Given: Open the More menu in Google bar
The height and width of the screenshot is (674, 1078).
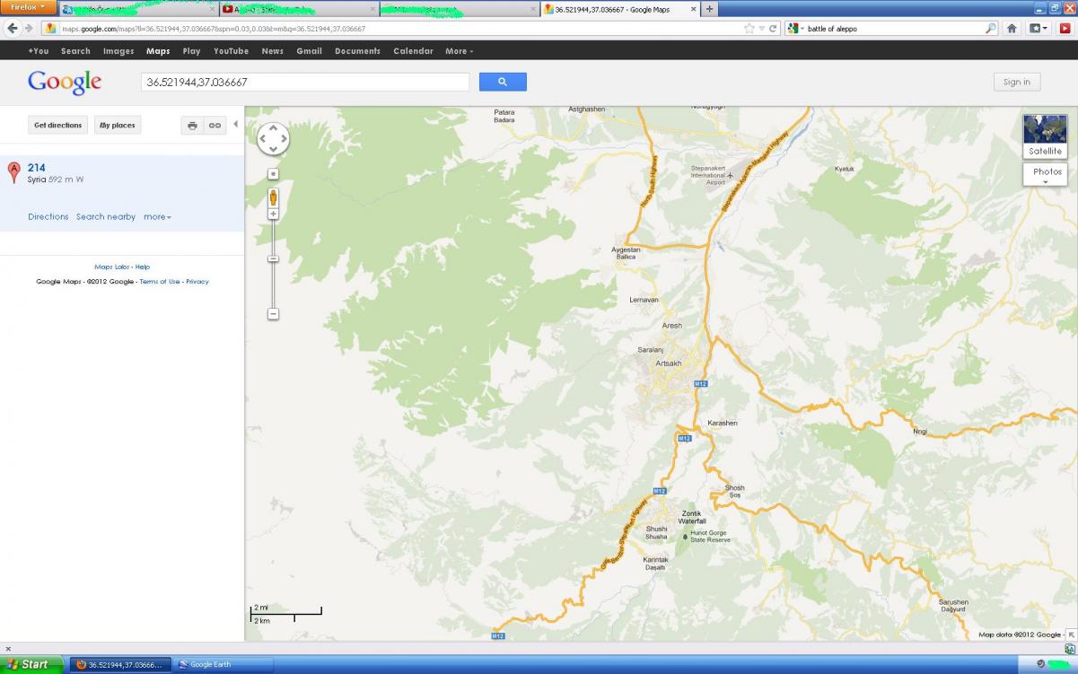Looking at the screenshot, I should [459, 51].
